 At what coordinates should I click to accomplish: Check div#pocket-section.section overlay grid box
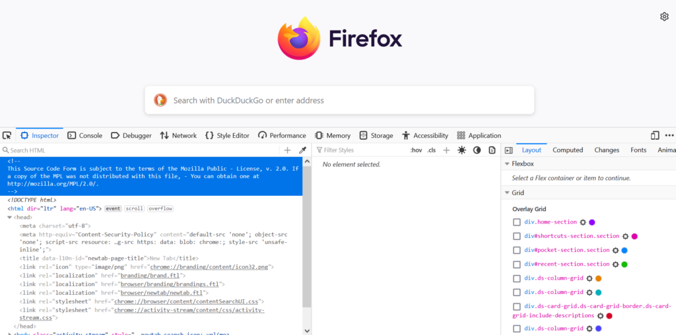(x=516, y=250)
